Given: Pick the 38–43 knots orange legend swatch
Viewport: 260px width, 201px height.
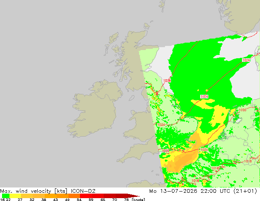Looking at the screenshot, I should [x=50, y=196].
